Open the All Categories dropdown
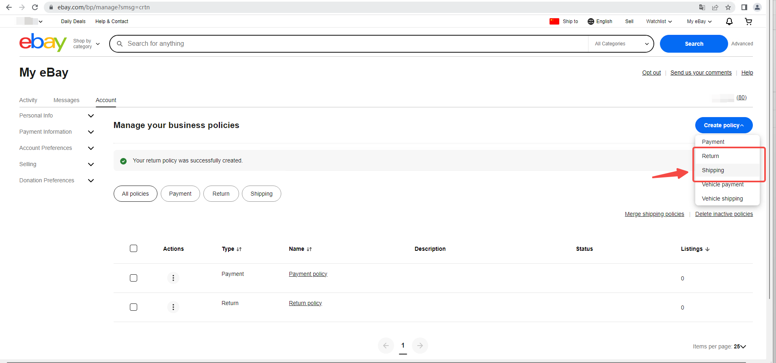 click(x=621, y=44)
